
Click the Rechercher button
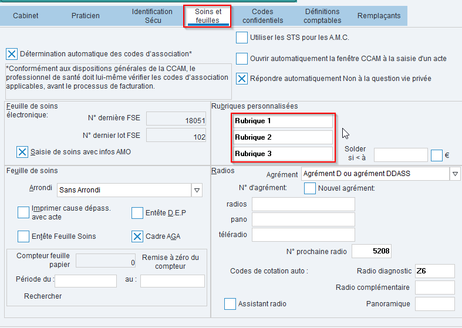click(43, 296)
